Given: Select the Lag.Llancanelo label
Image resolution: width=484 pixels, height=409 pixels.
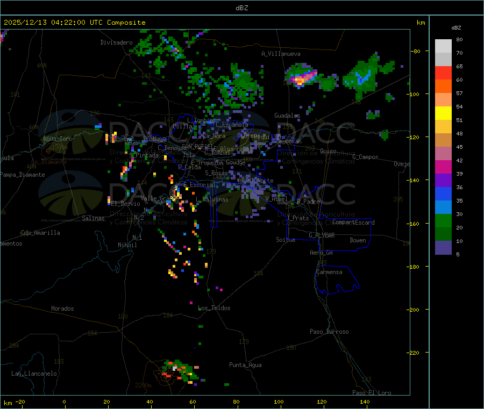Looking at the screenshot, I should tap(34, 374).
